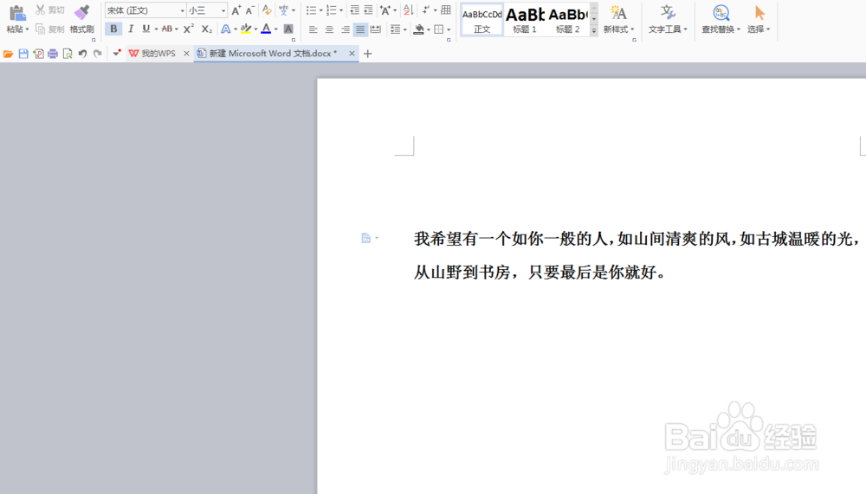
Task: Open numbered list style dropdown arrow
Action: (341, 10)
